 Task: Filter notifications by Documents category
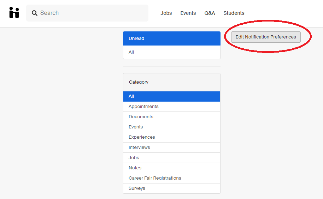point(172,117)
